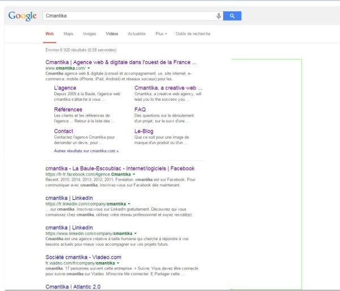Expand arrow beside fr.linkedin.com URL
This screenshot has height=291, width=340.
tap(129, 204)
